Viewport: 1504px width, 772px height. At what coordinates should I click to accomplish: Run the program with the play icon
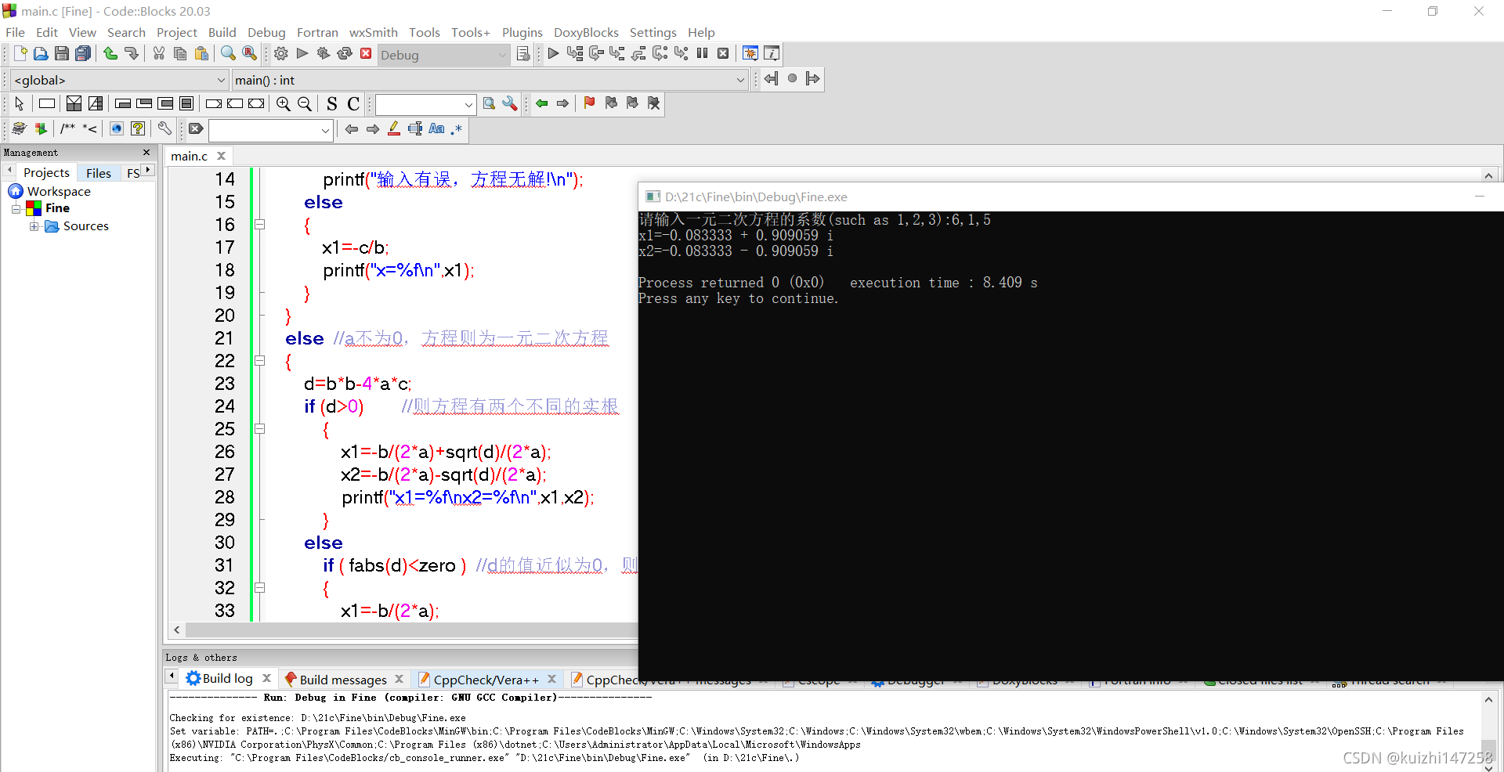tap(302, 53)
